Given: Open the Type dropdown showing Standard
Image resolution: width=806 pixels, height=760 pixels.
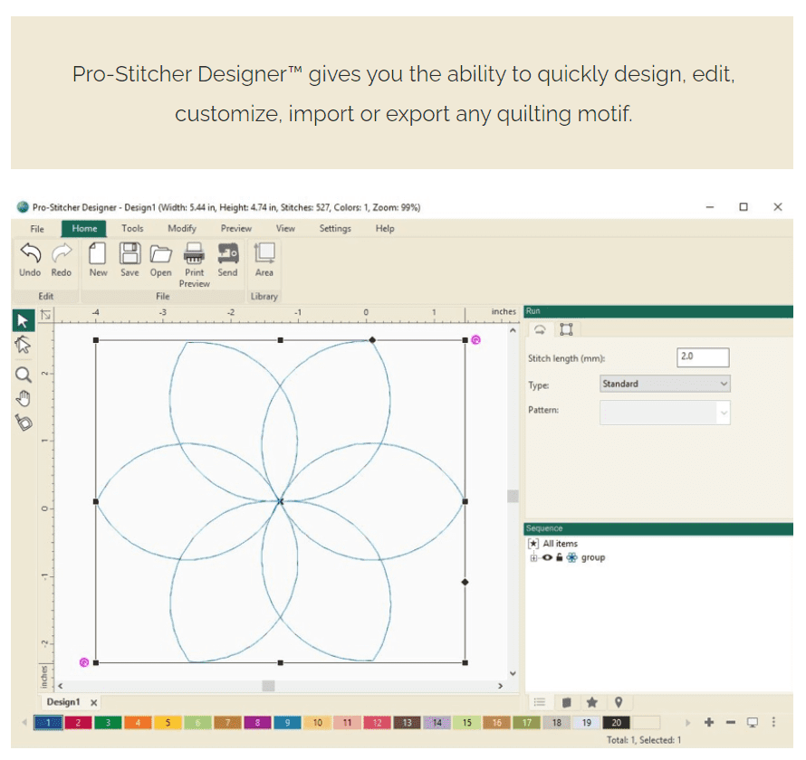Looking at the screenshot, I should coord(665,384).
